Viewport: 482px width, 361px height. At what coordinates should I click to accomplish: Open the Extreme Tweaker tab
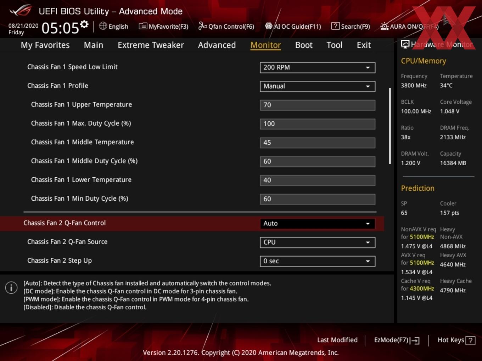click(x=151, y=45)
